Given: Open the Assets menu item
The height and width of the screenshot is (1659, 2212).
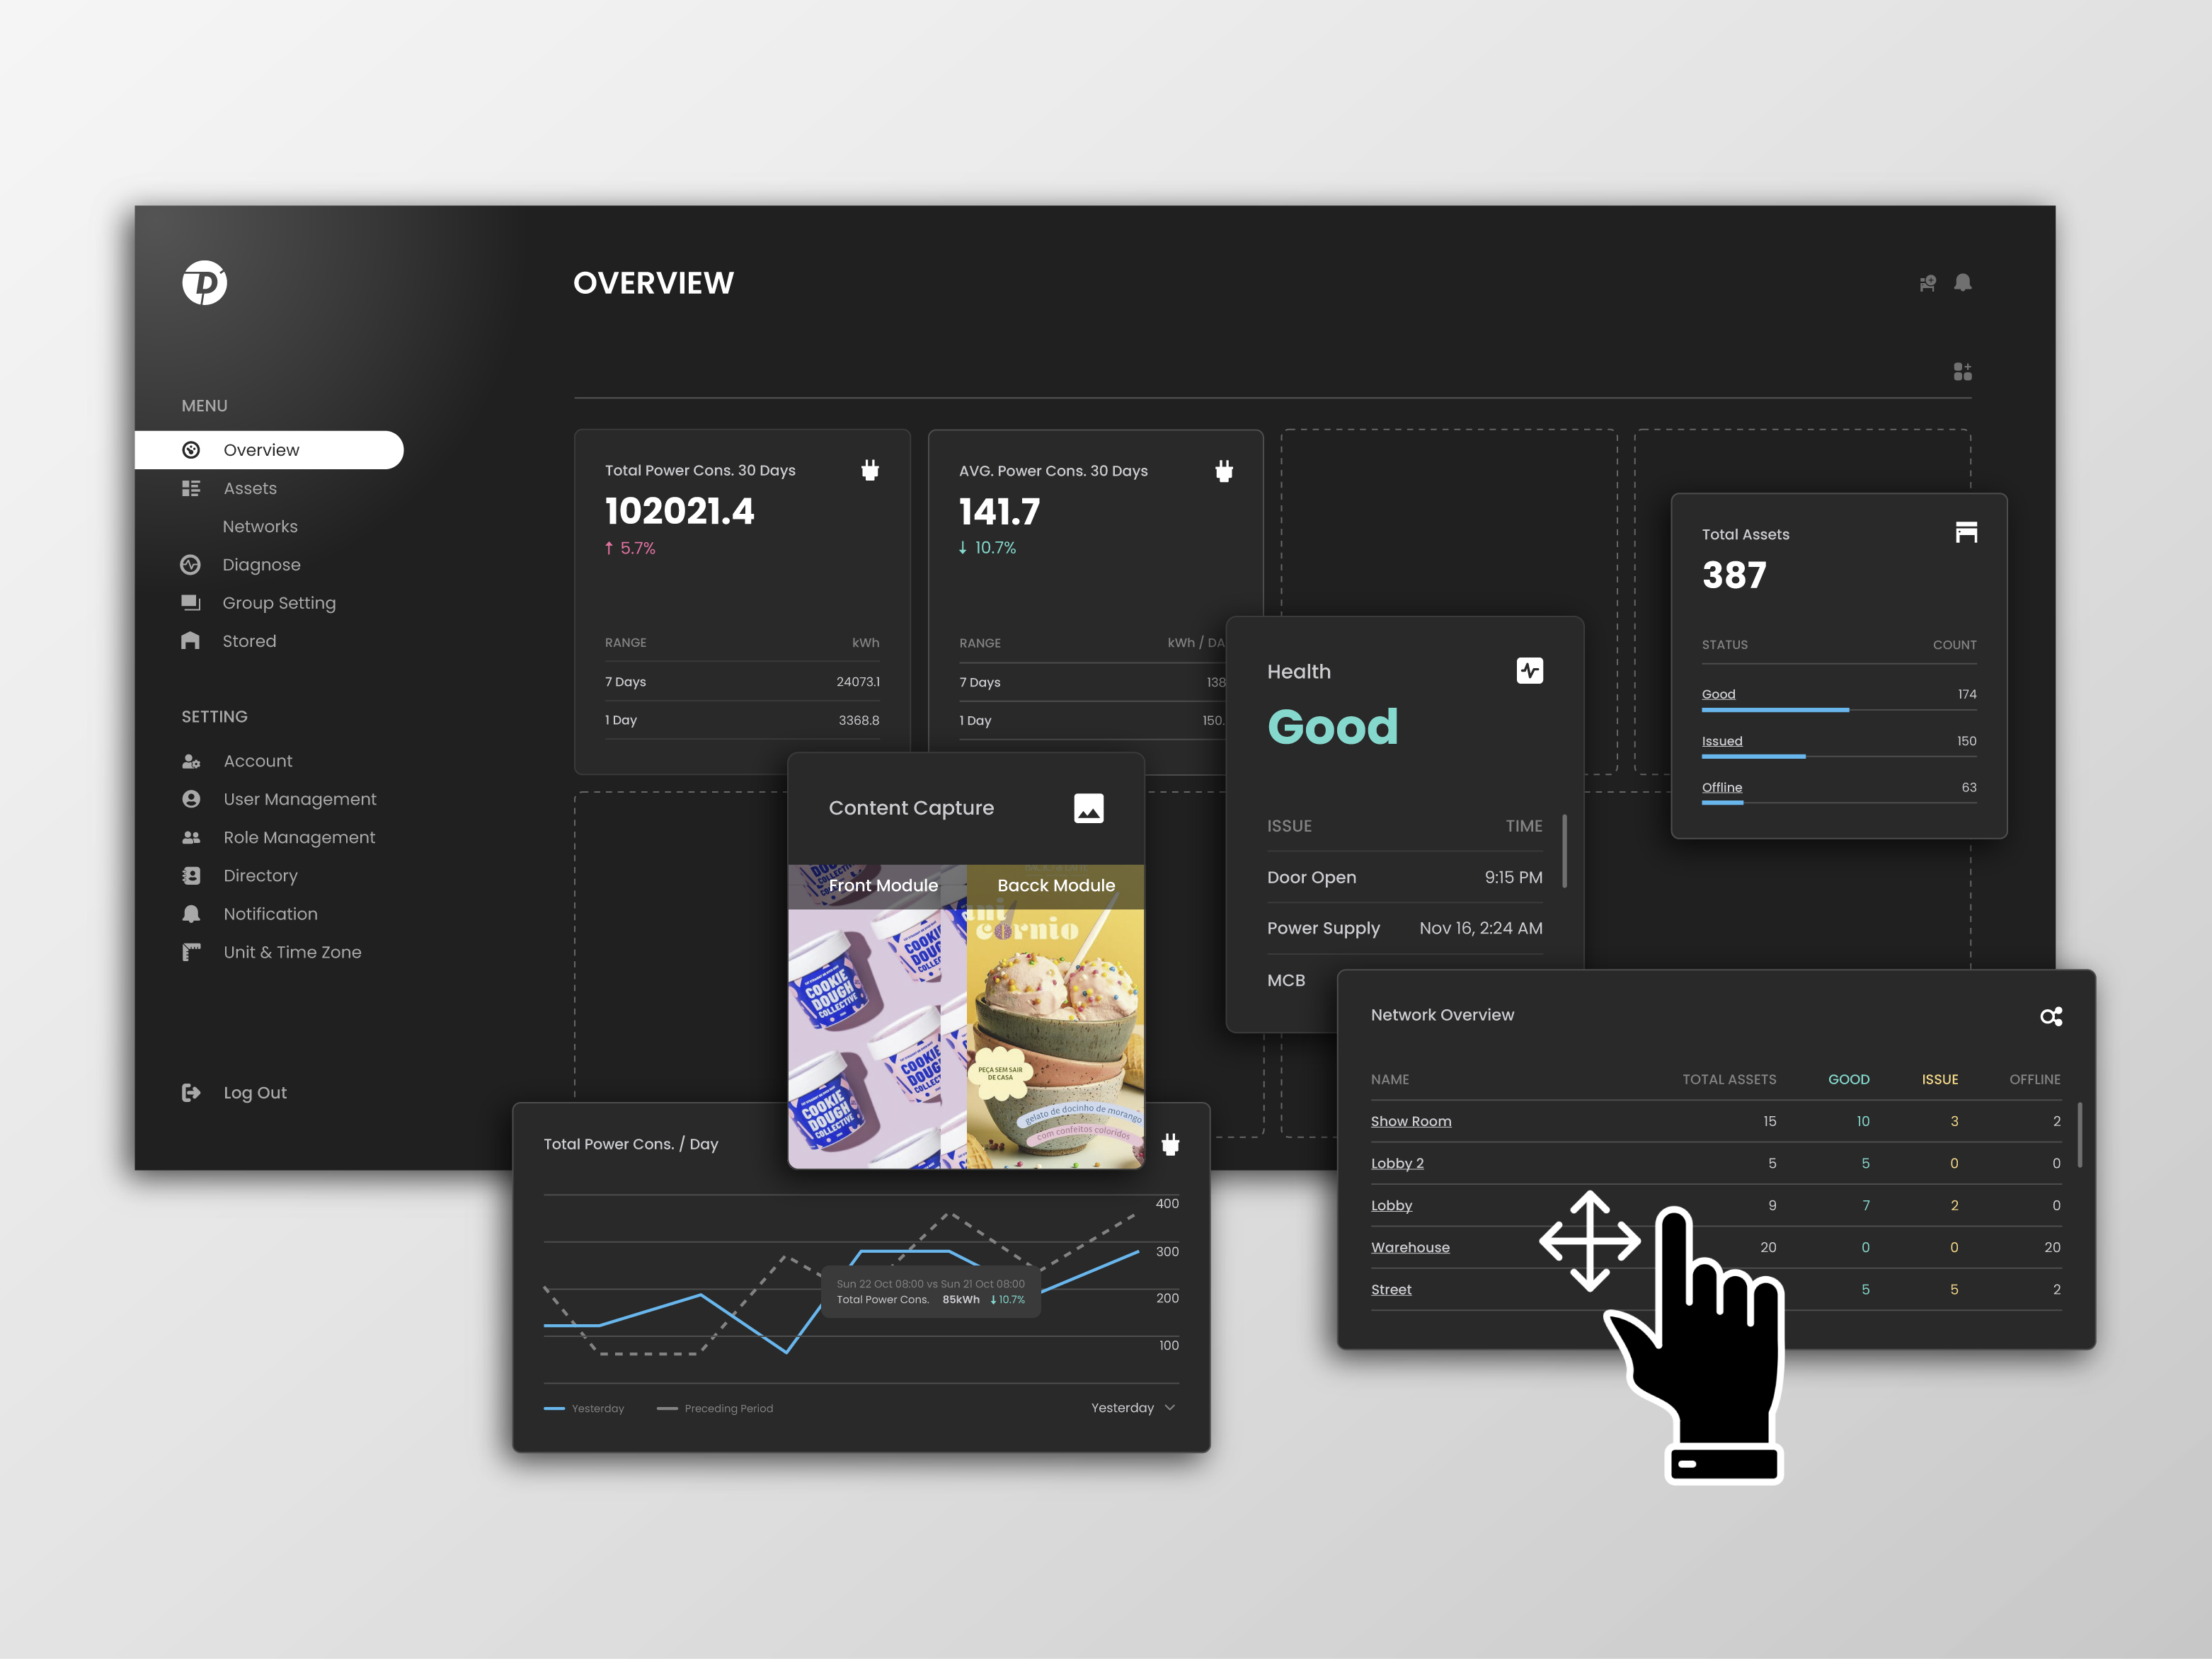Looking at the screenshot, I should tap(249, 486).
